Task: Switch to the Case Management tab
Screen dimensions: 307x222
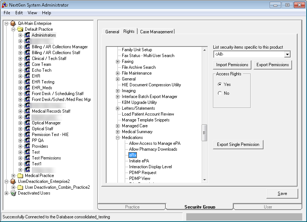Action: click(157, 32)
